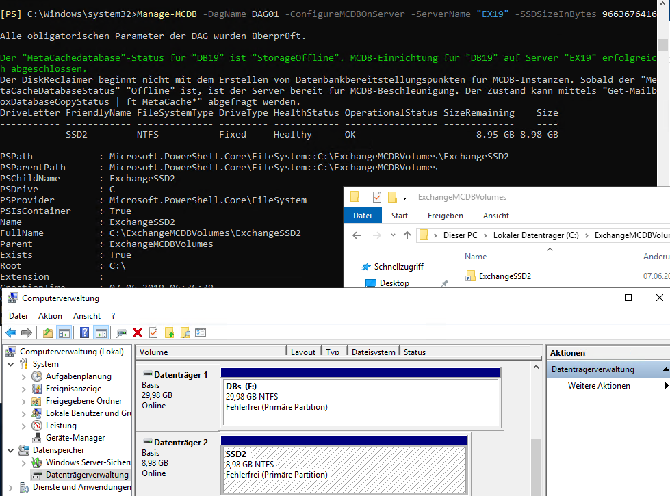Screen dimensions: 670x496
Task: Open the Datei tab in Explorer
Action: 362,216
